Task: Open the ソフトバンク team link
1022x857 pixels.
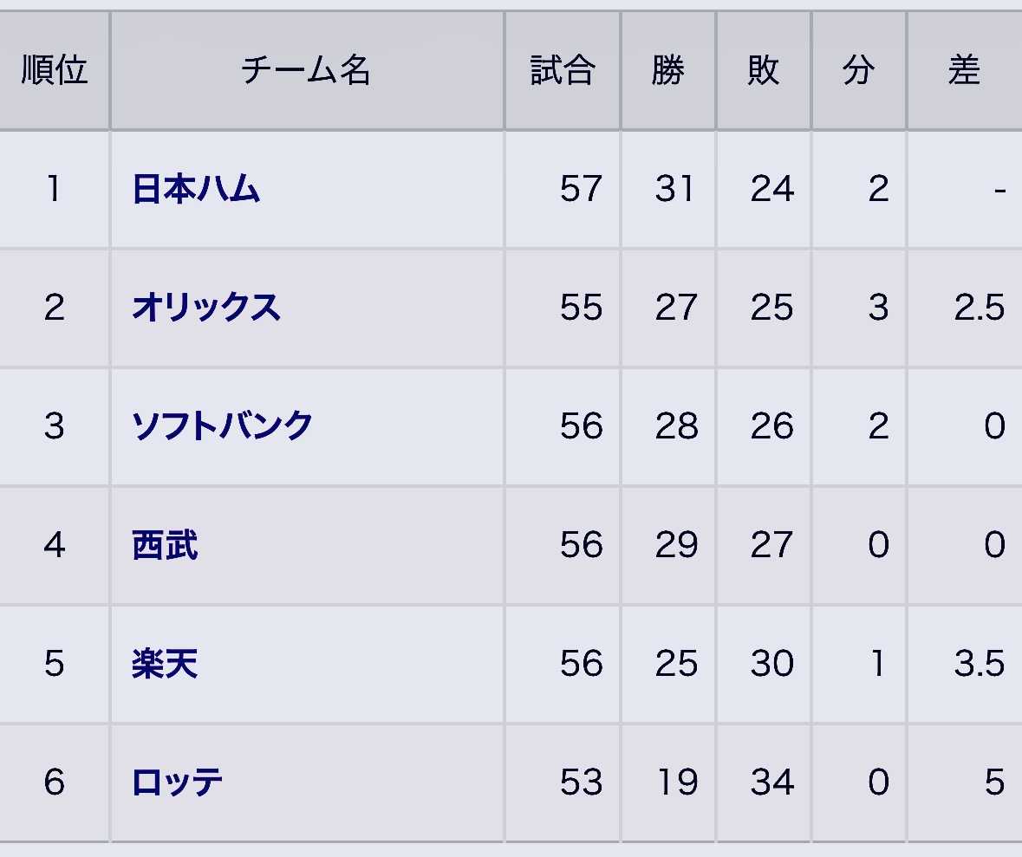Action: (222, 426)
